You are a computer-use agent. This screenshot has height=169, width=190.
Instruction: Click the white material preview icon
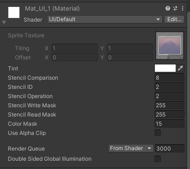coord(14,12)
